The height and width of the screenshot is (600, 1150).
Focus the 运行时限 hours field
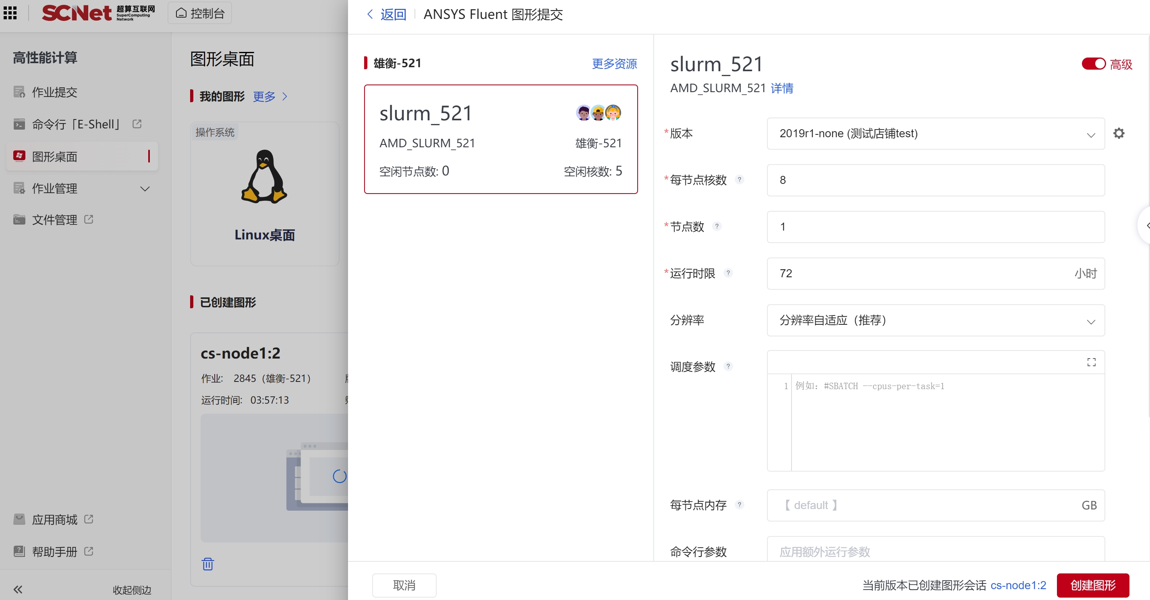pos(936,274)
